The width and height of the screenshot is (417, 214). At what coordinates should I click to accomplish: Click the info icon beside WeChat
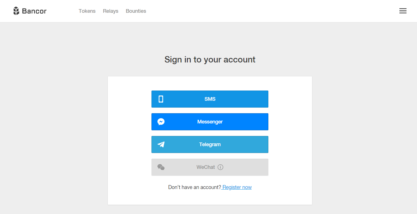pyautogui.click(x=220, y=167)
